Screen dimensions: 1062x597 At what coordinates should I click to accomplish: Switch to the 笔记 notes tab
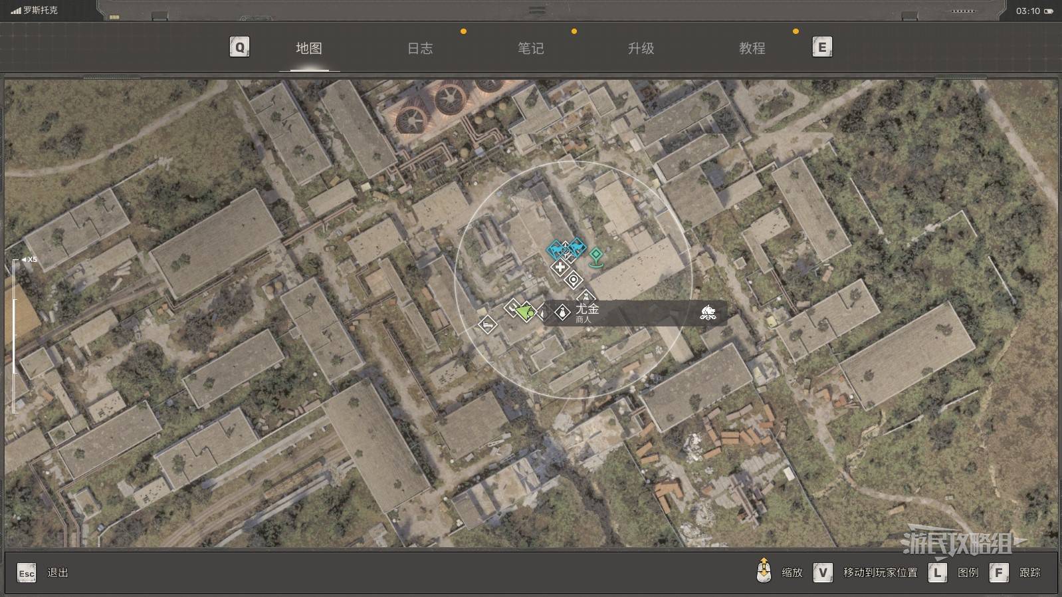pyautogui.click(x=531, y=48)
